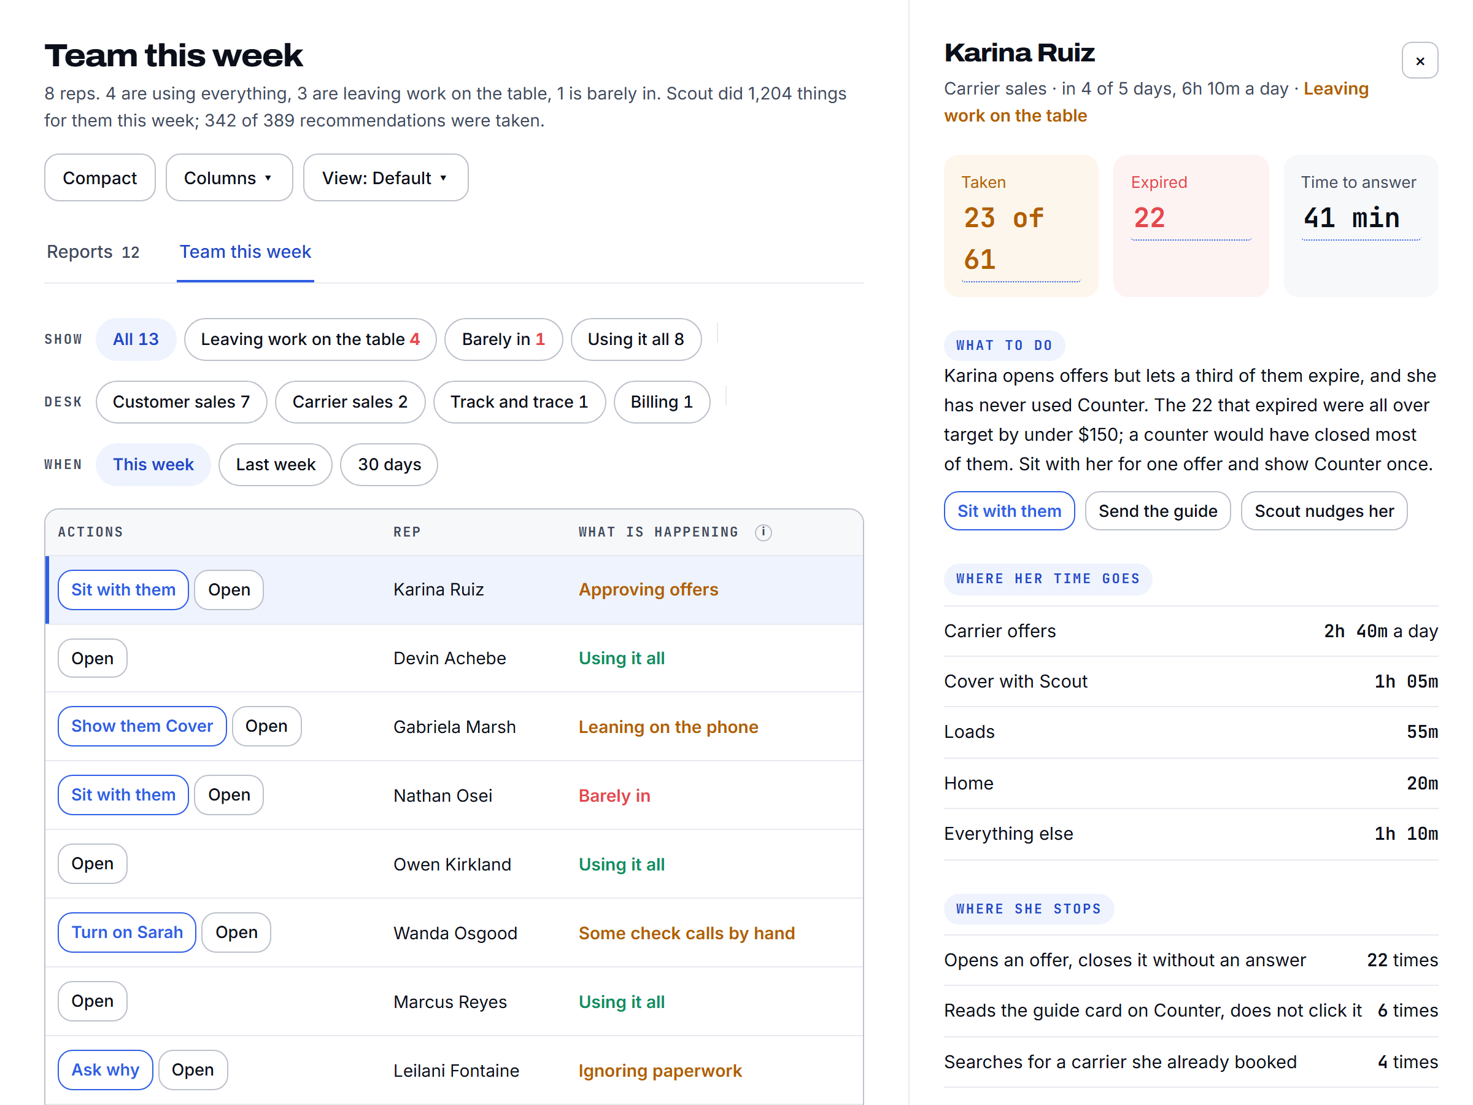The image size is (1473, 1105).
Task: Select the Using it all filter chip
Action: click(636, 339)
